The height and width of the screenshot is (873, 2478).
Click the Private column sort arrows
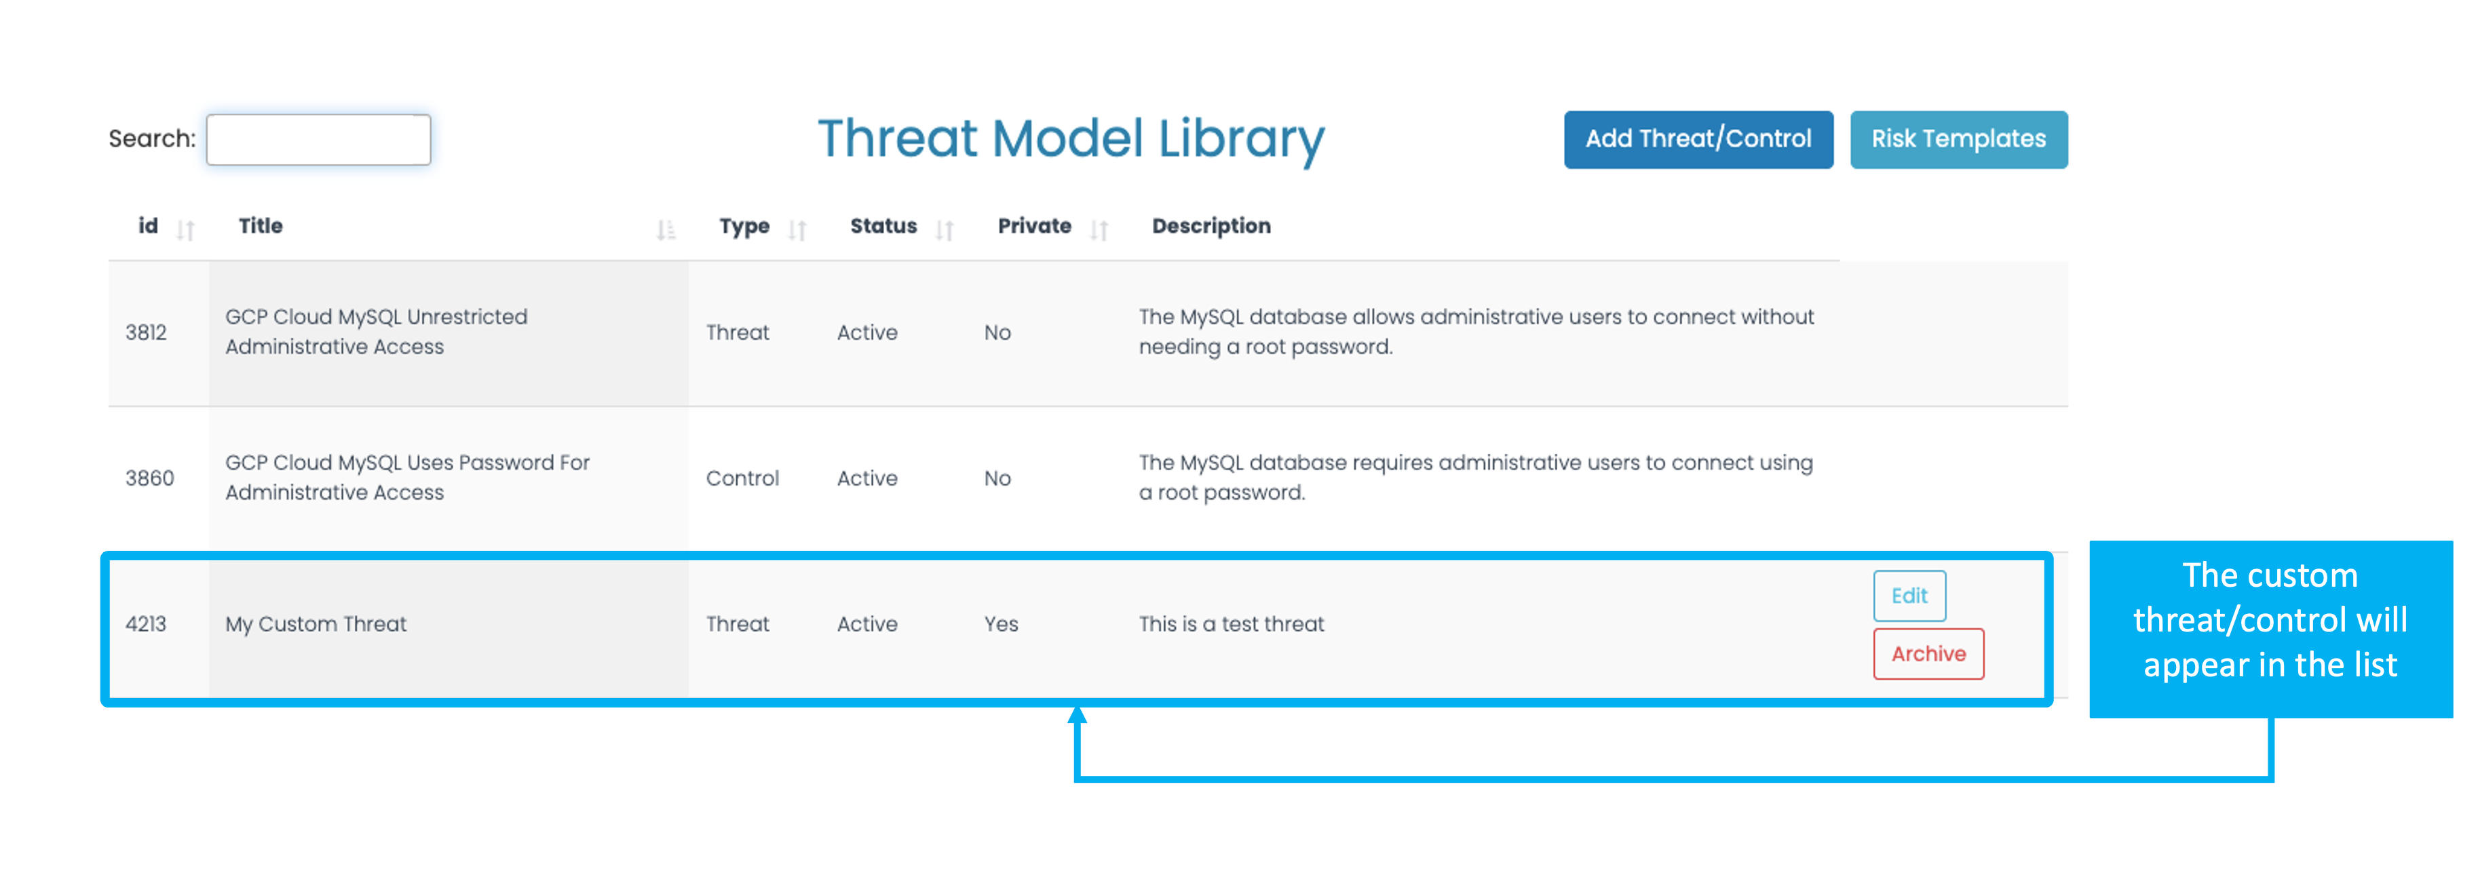click(x=1099, y=229)
